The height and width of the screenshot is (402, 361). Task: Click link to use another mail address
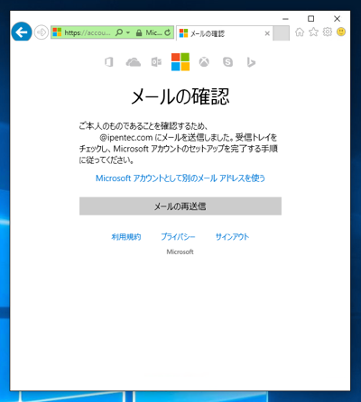(180, 178)
